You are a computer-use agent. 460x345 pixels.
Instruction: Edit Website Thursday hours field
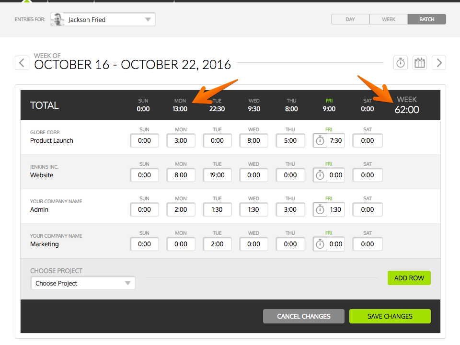[290, 175]
